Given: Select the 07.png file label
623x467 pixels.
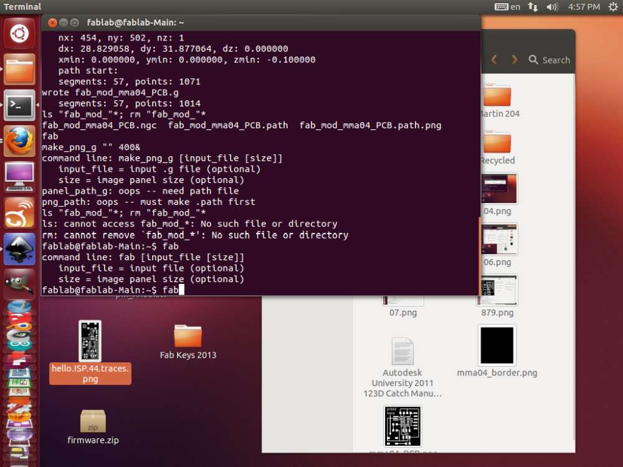Looking at the screenshot, I should pos(403,313).
